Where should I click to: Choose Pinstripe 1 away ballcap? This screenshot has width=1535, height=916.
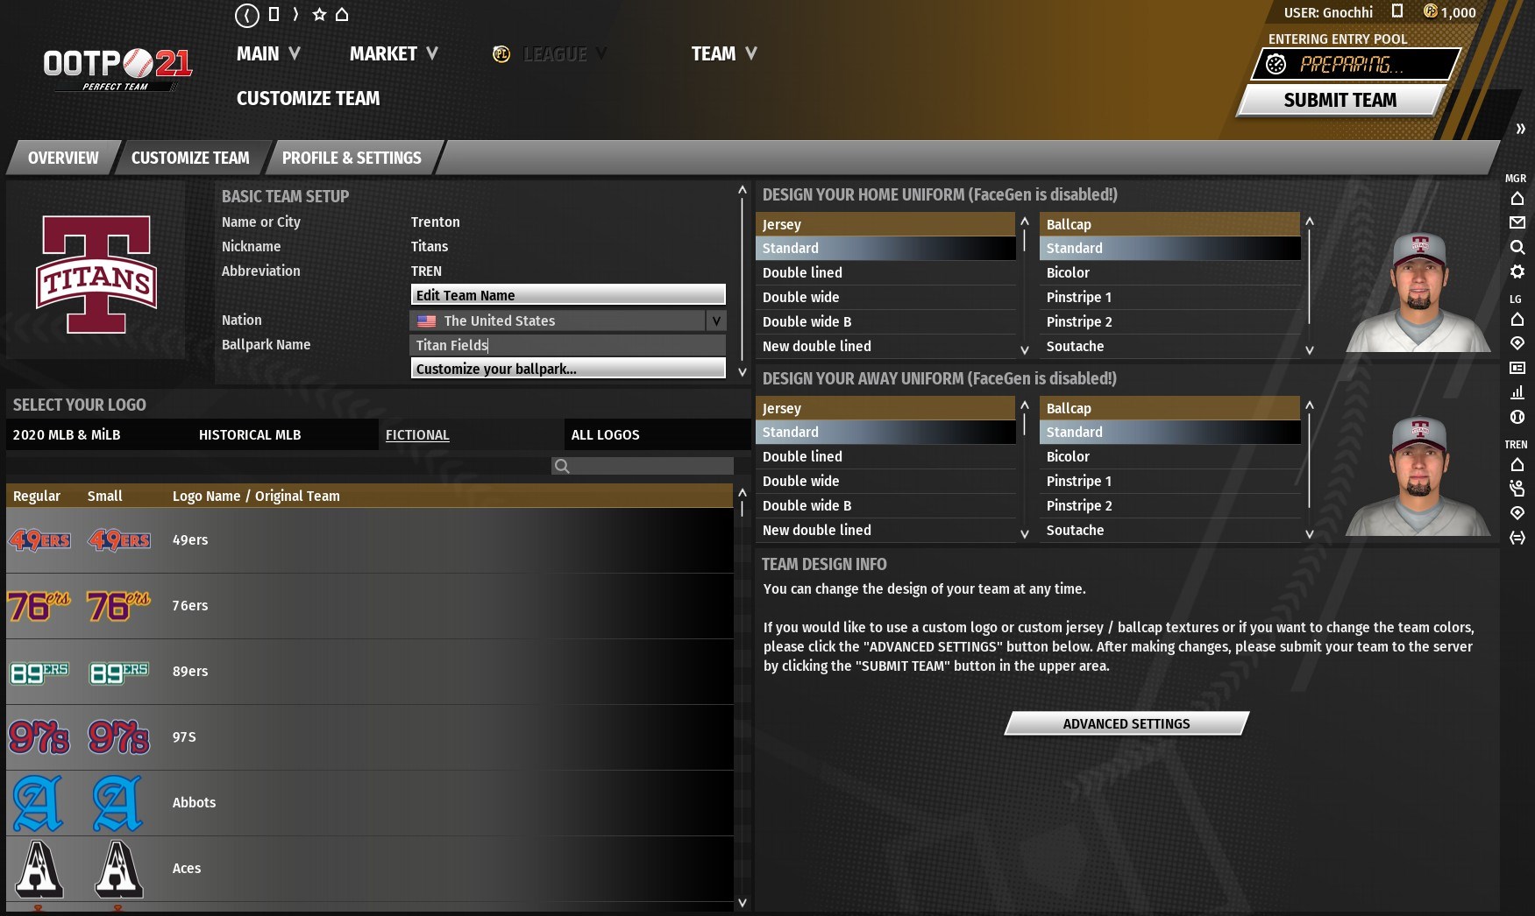1169,481
